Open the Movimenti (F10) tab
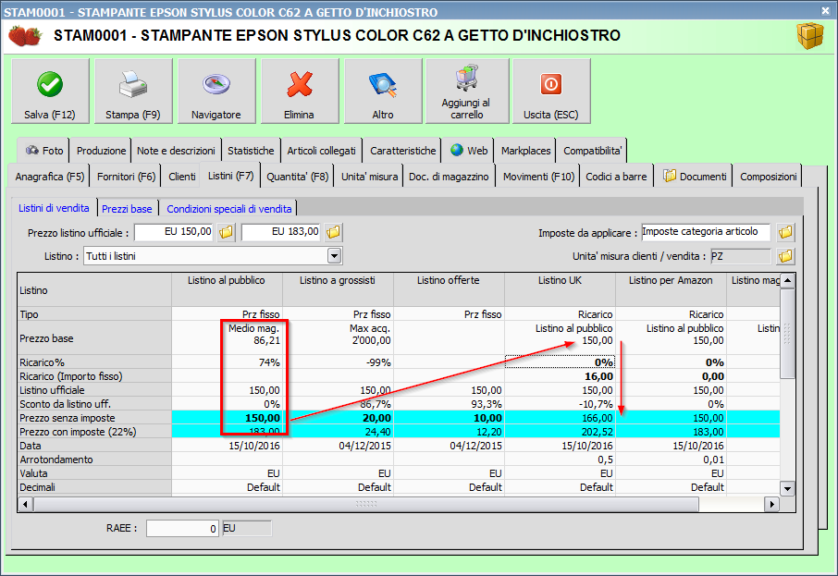 tap(538, 177)
